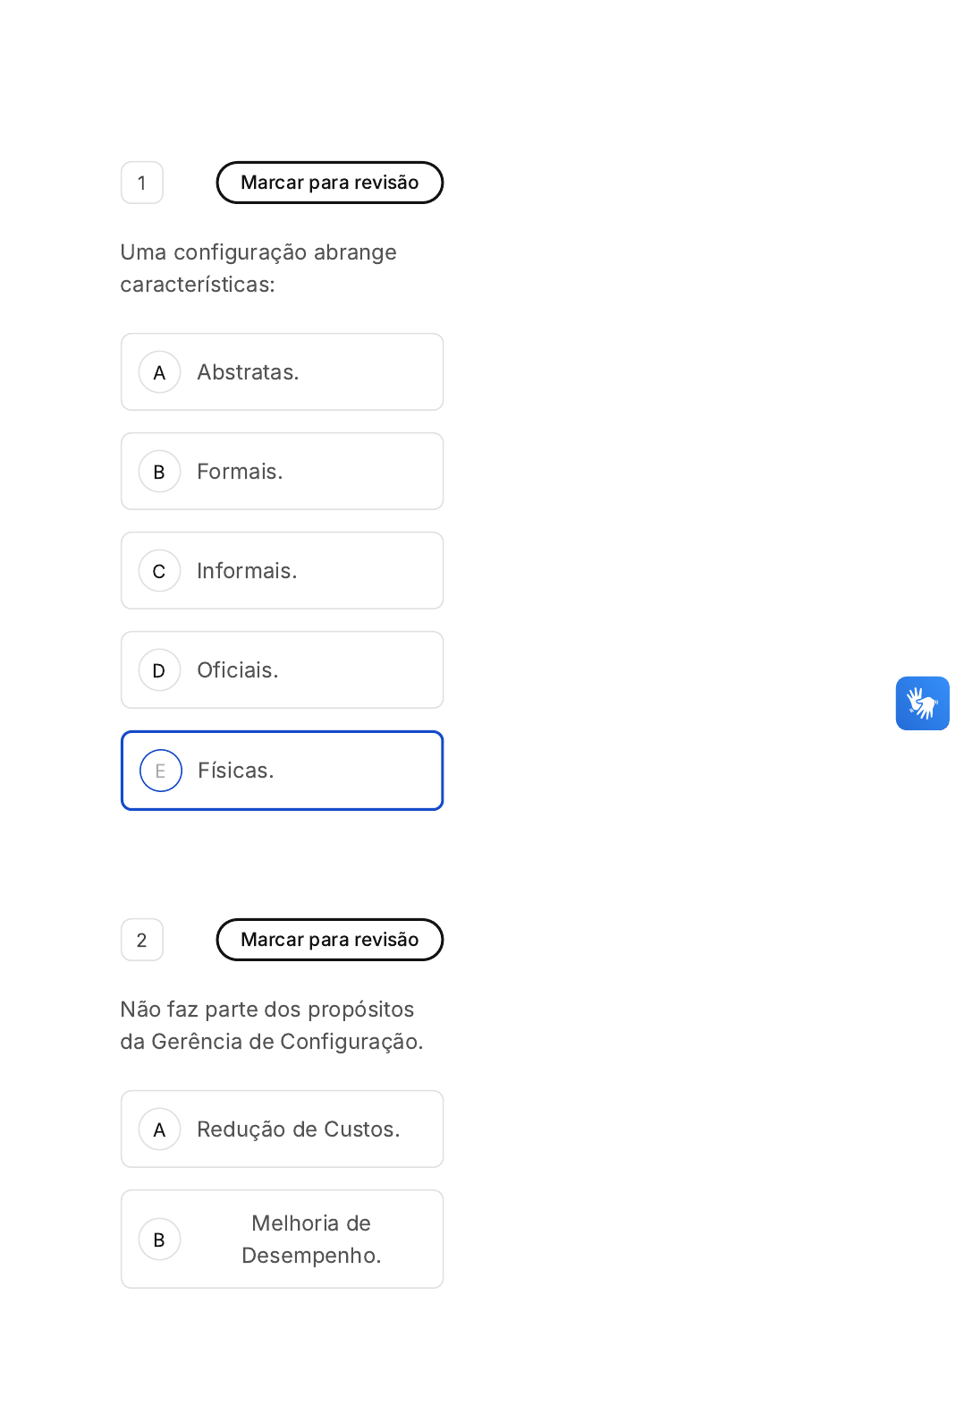Click the 'Uma configuração abrange características' question text

258,268
